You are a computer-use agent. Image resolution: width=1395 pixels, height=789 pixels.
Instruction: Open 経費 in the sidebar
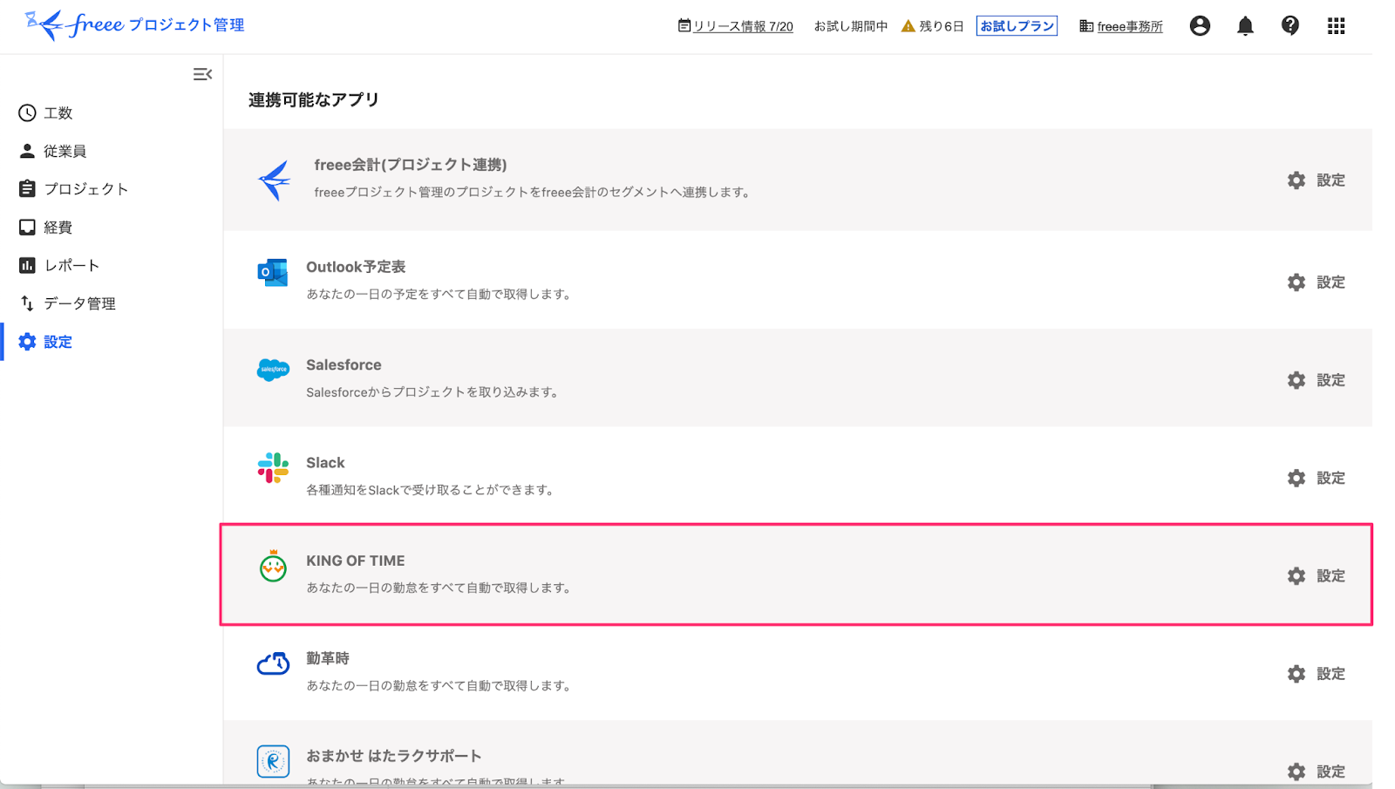45,227
